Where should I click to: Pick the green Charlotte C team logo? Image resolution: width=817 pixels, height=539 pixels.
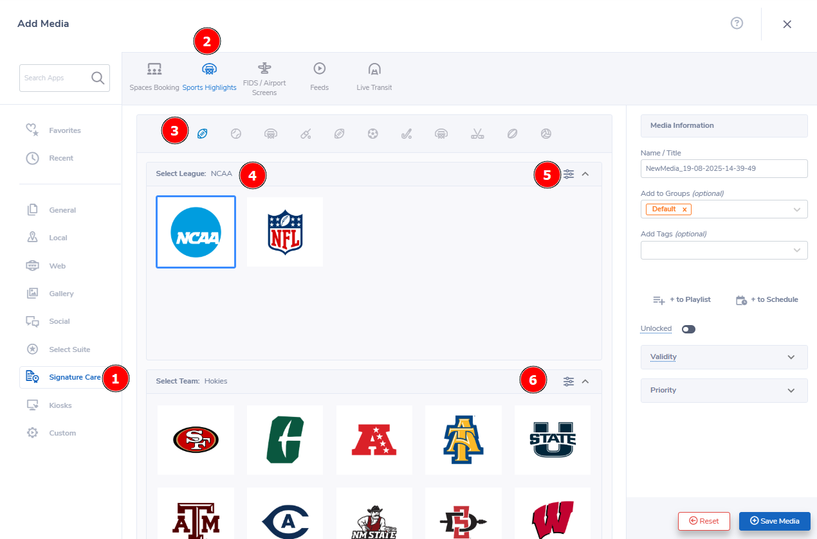tap(285, 440)
